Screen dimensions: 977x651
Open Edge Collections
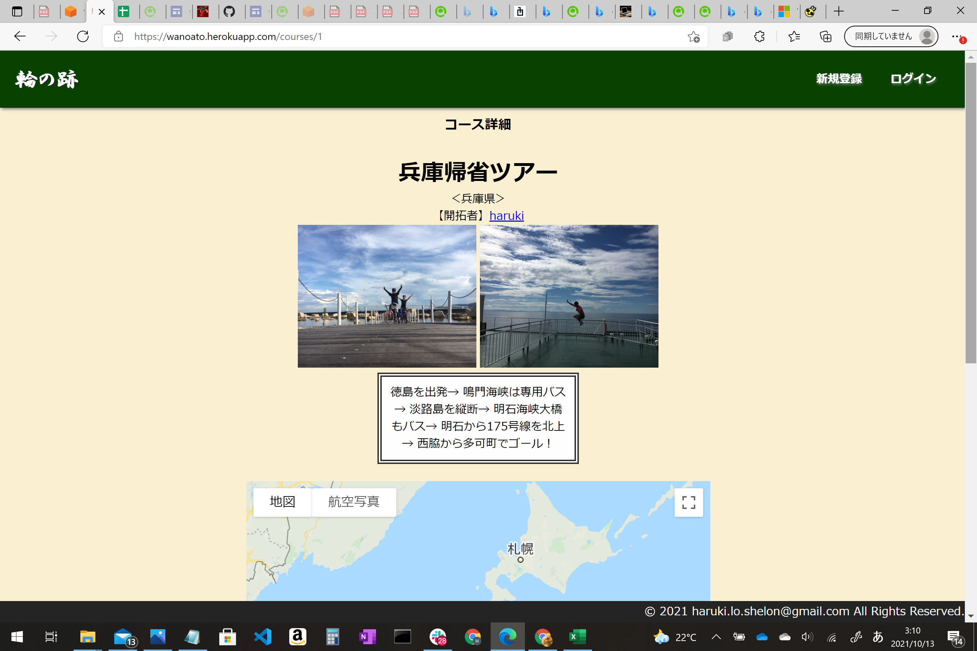click(x=826, y=36)
